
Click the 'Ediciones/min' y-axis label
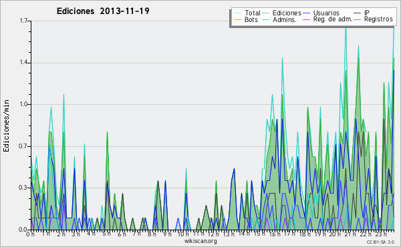click(6, 126)
